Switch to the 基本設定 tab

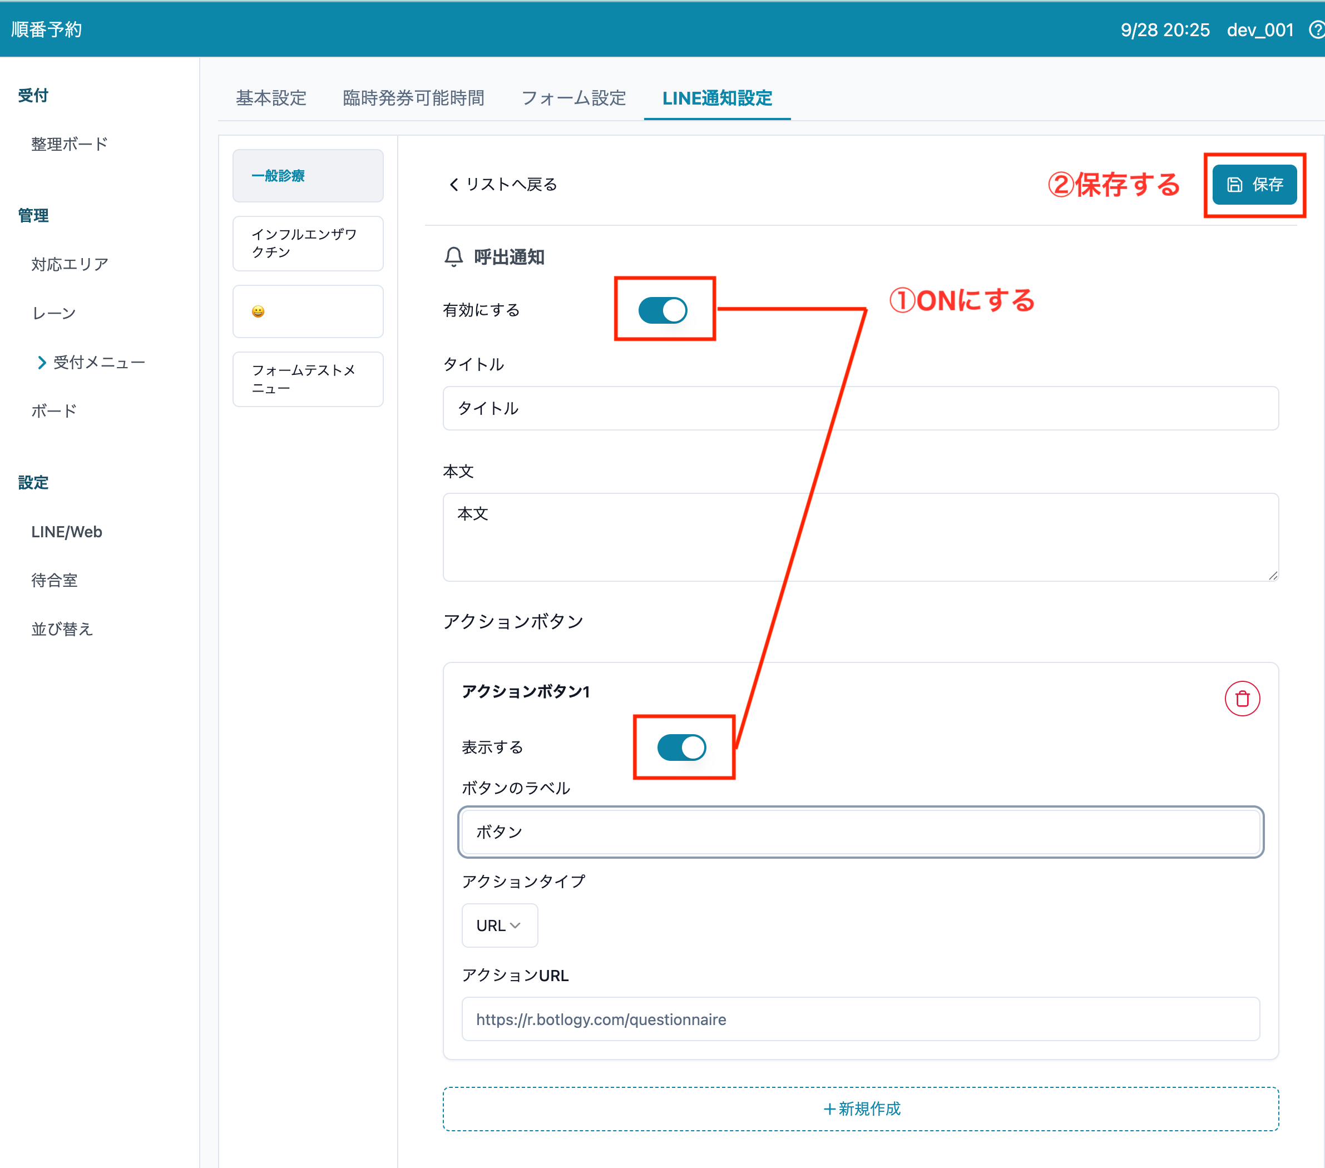pos(271,98)
